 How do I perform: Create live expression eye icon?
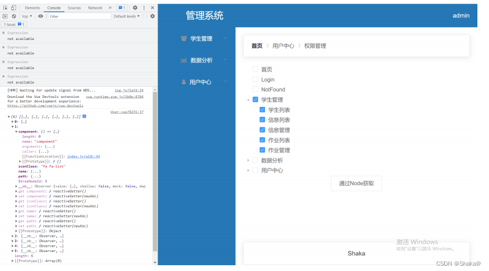(x=41, y=16)
